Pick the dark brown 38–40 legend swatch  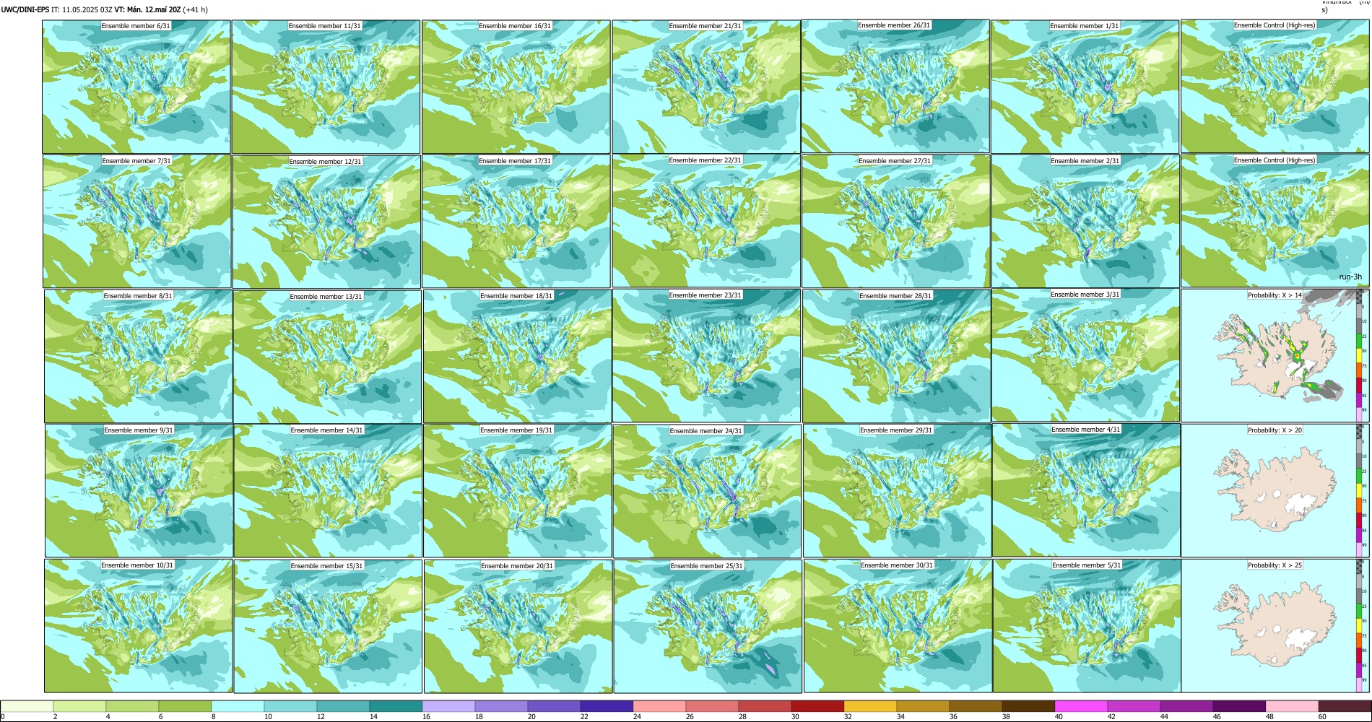(x=1028, y=706)
